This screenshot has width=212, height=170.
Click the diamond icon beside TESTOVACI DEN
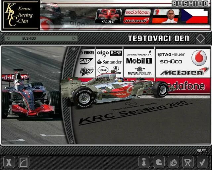point(200,39)
